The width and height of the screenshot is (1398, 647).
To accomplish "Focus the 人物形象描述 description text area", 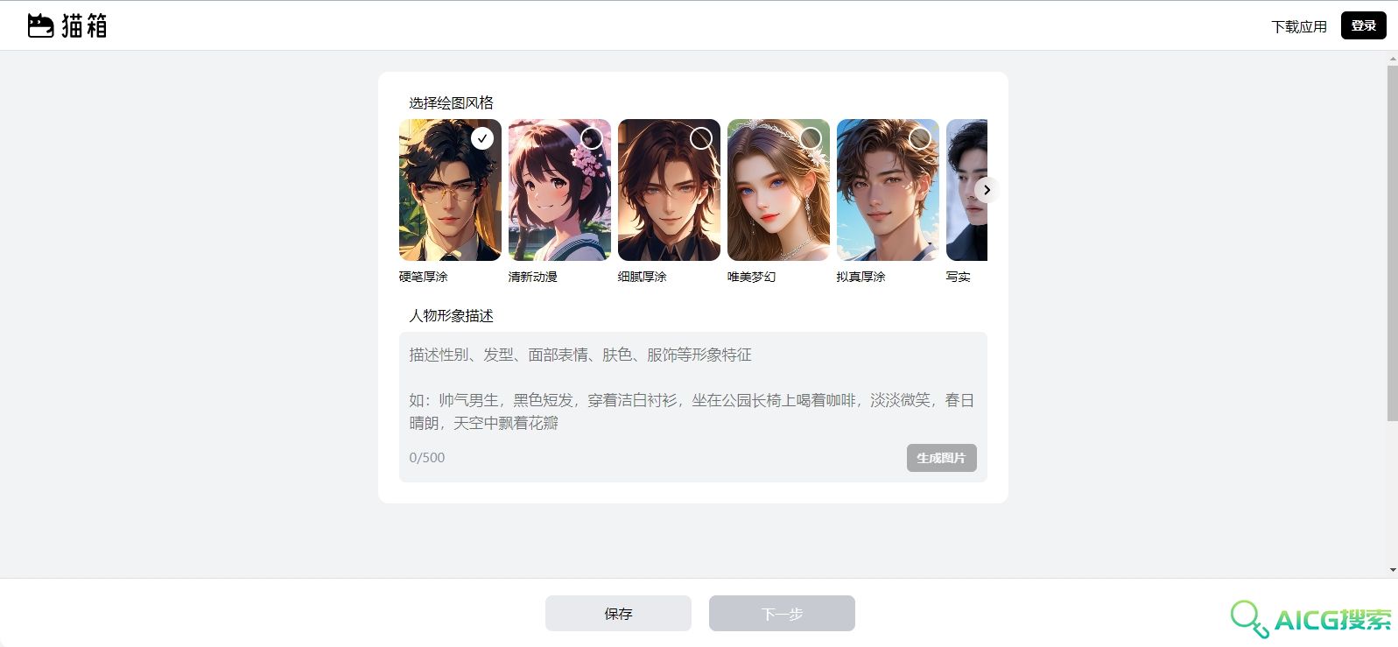I will [x=692, y=388].
